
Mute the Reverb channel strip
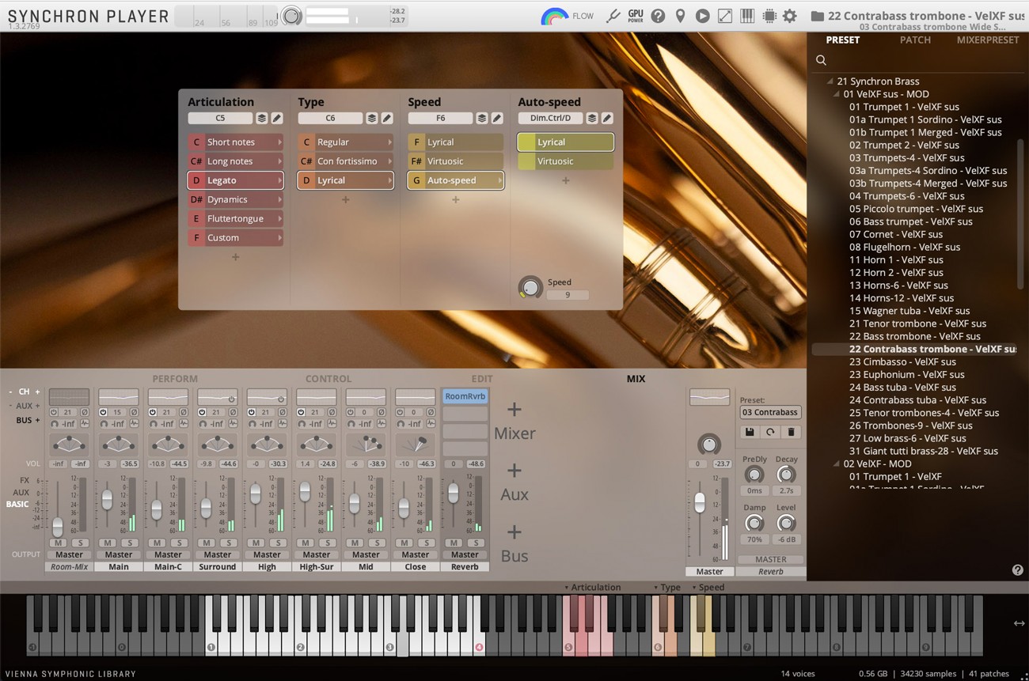coord(454,543)
